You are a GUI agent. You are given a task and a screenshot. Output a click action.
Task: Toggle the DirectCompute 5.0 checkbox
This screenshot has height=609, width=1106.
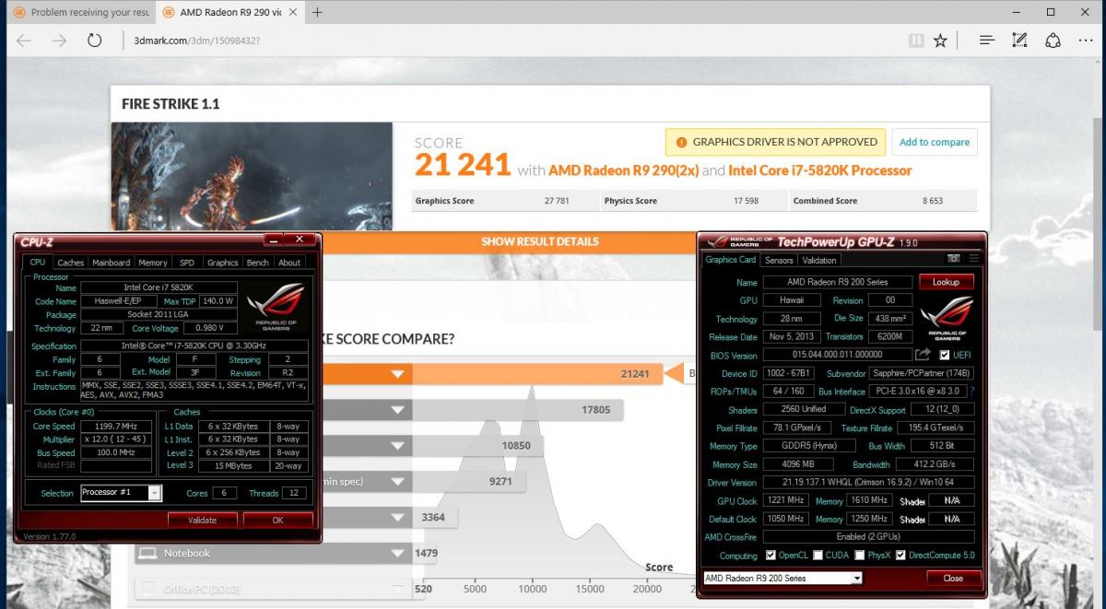click(x=900, y=556)
